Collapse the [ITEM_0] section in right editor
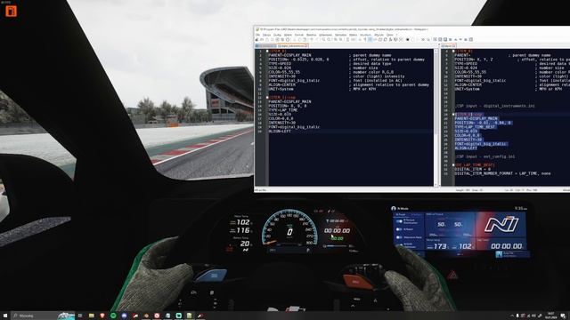Viewport: 570px width, 320px height. (453, 52)
